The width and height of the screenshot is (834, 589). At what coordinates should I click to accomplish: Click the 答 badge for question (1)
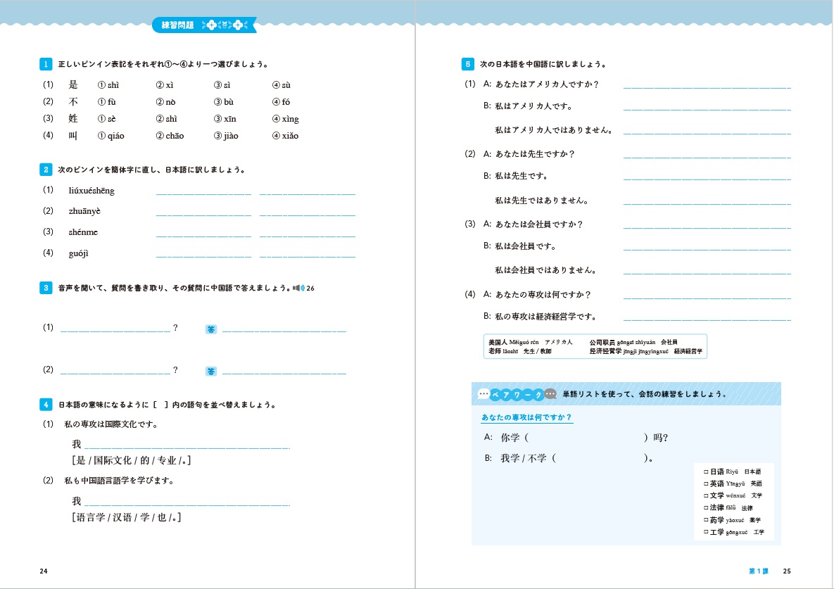(x=211, y=329)
